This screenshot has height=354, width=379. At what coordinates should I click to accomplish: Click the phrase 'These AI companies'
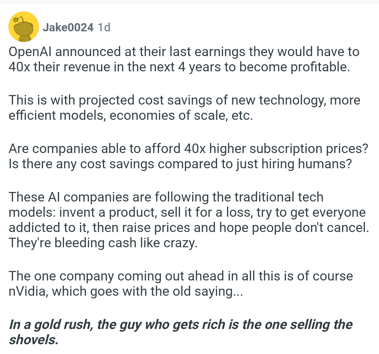(69, 197)
